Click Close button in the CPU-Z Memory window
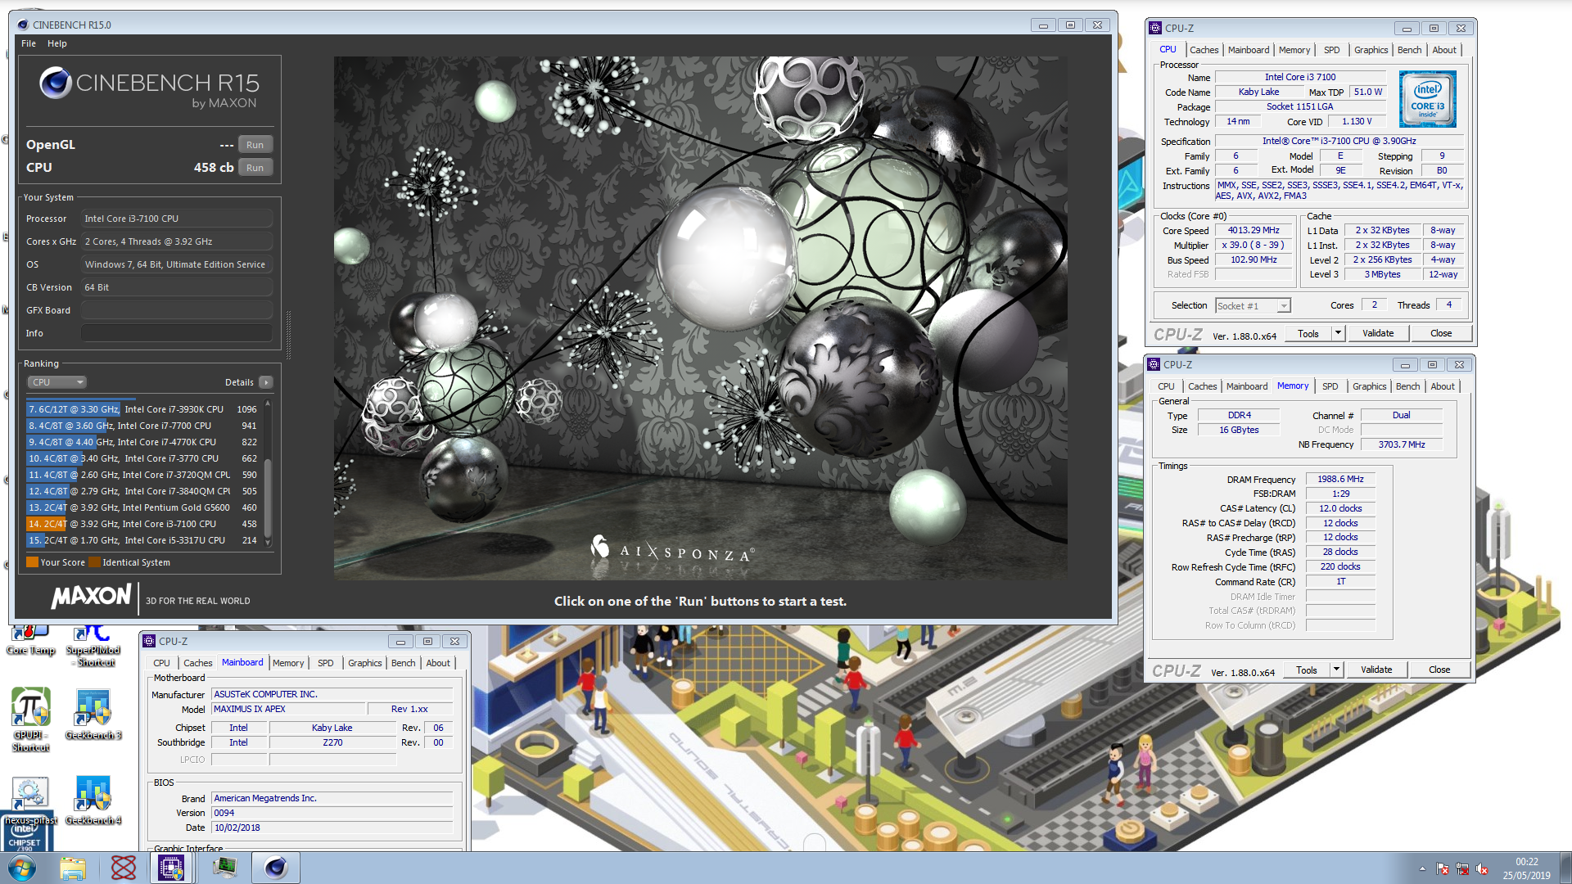Image resolution: width=1572 pixels, height=884 pixels. pyautogui.click(x=1439, y=670)
